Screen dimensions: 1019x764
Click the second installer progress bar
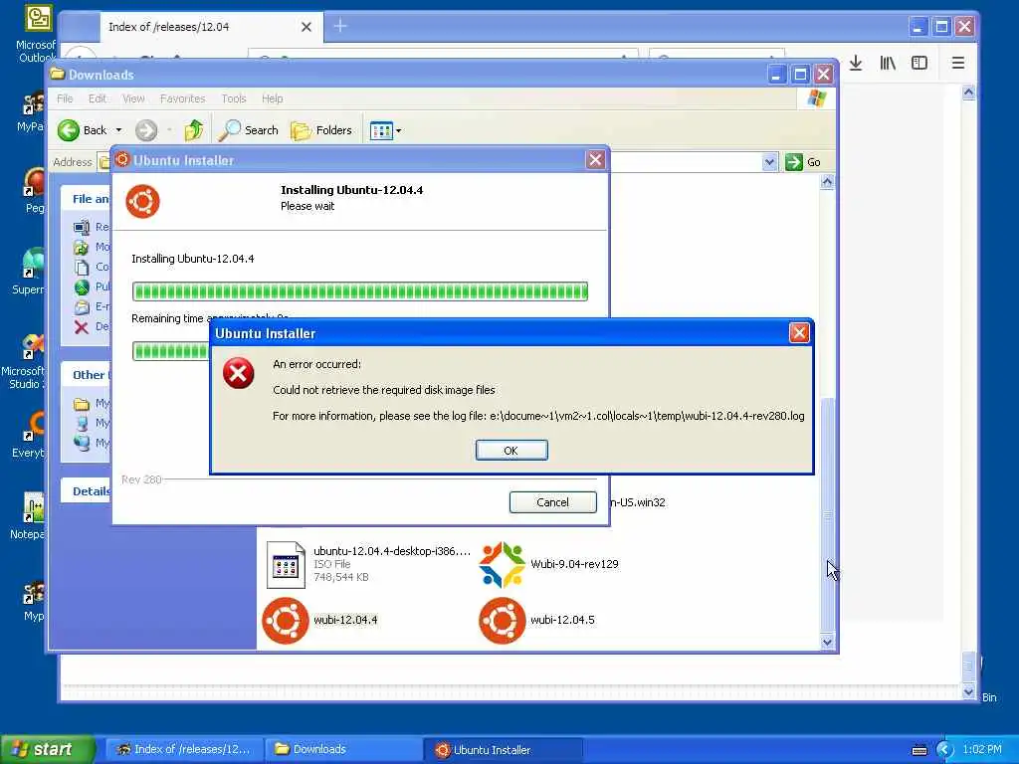click(171, 351)
